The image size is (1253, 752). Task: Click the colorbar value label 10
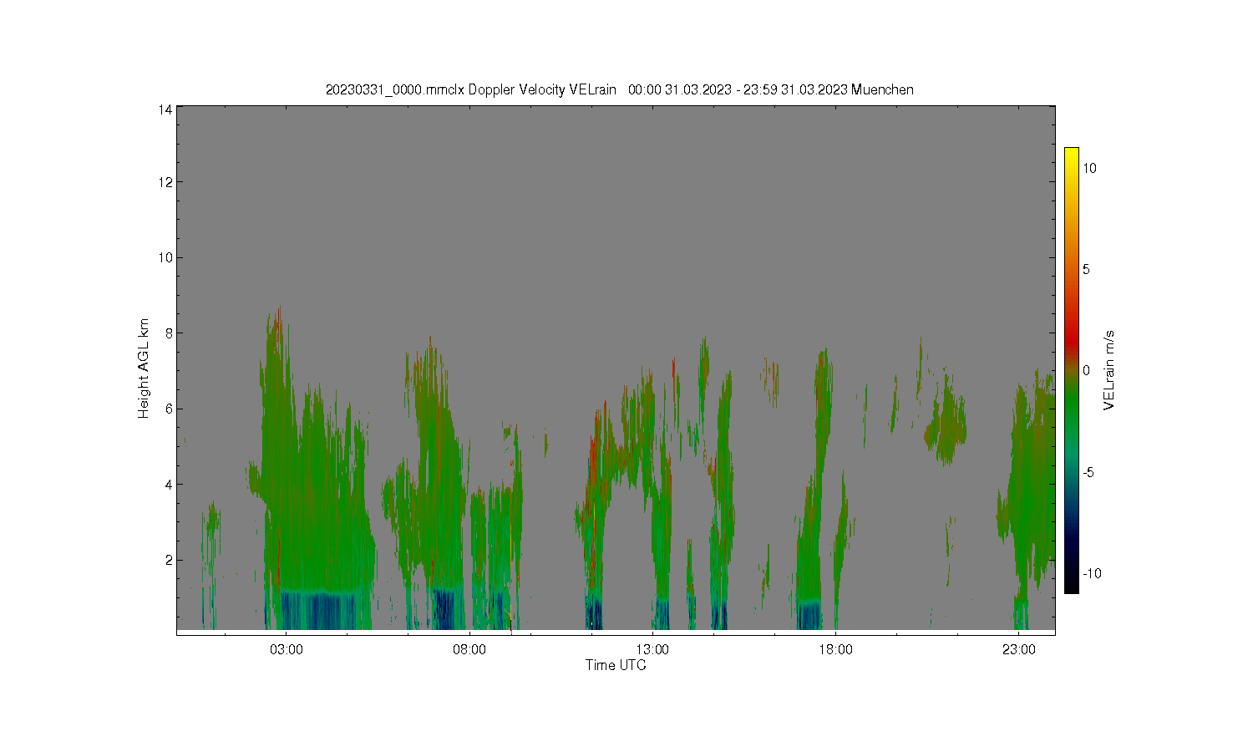(x=1089, y=168)
